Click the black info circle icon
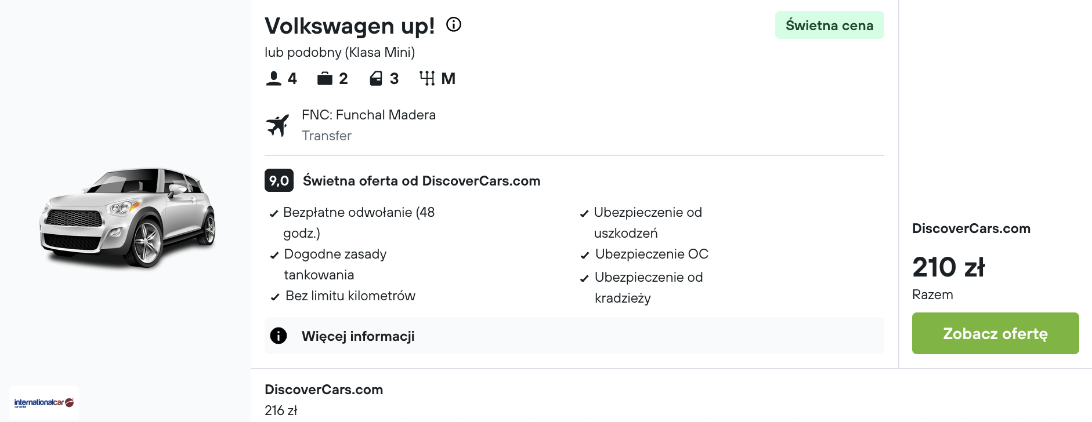Viewport: 1092px width, 422px height. (279, 336)
